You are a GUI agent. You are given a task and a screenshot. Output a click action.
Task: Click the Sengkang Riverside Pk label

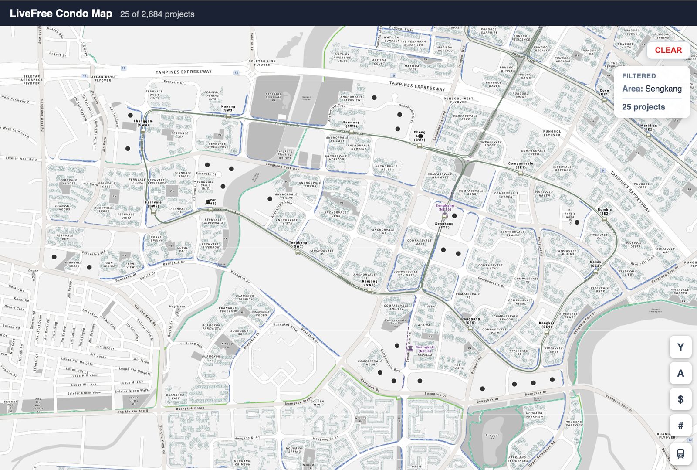click(274, 97)
